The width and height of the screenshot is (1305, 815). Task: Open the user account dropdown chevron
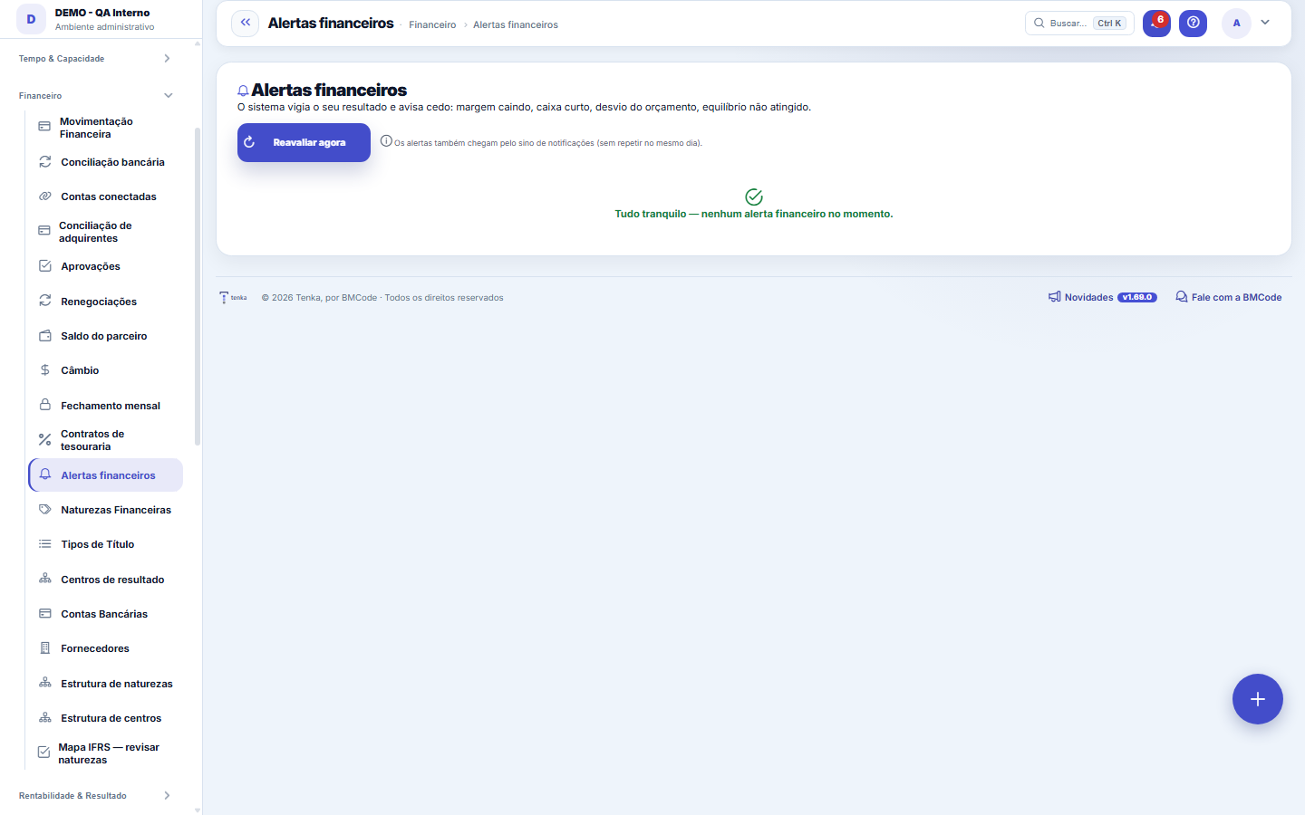tap(1265, 23)
